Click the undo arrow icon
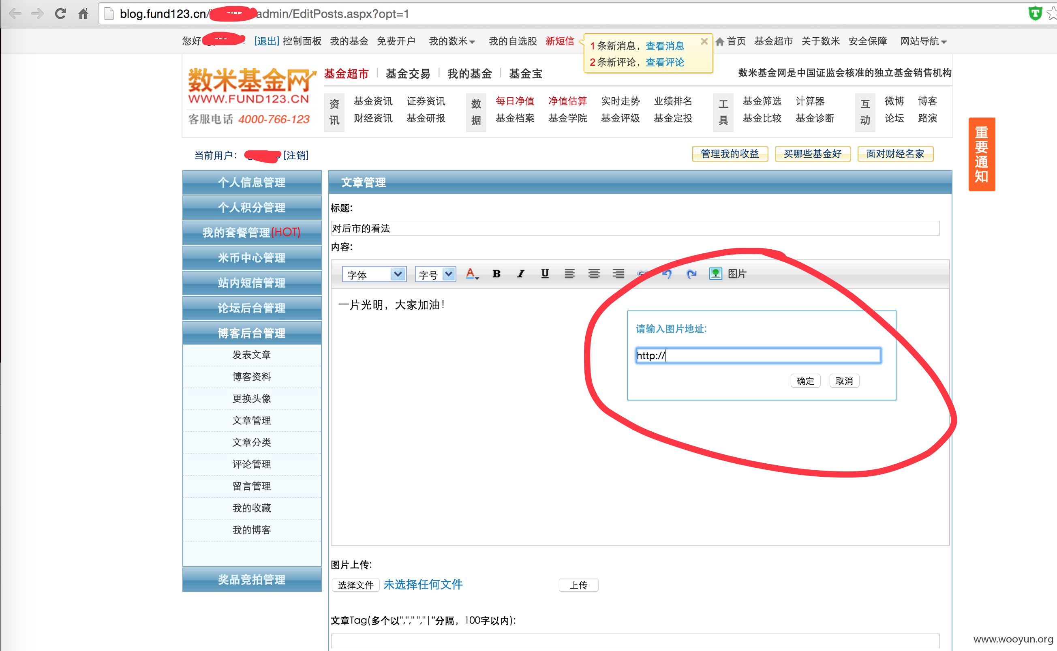This screenshot has width=1057, height=651. 667,274
